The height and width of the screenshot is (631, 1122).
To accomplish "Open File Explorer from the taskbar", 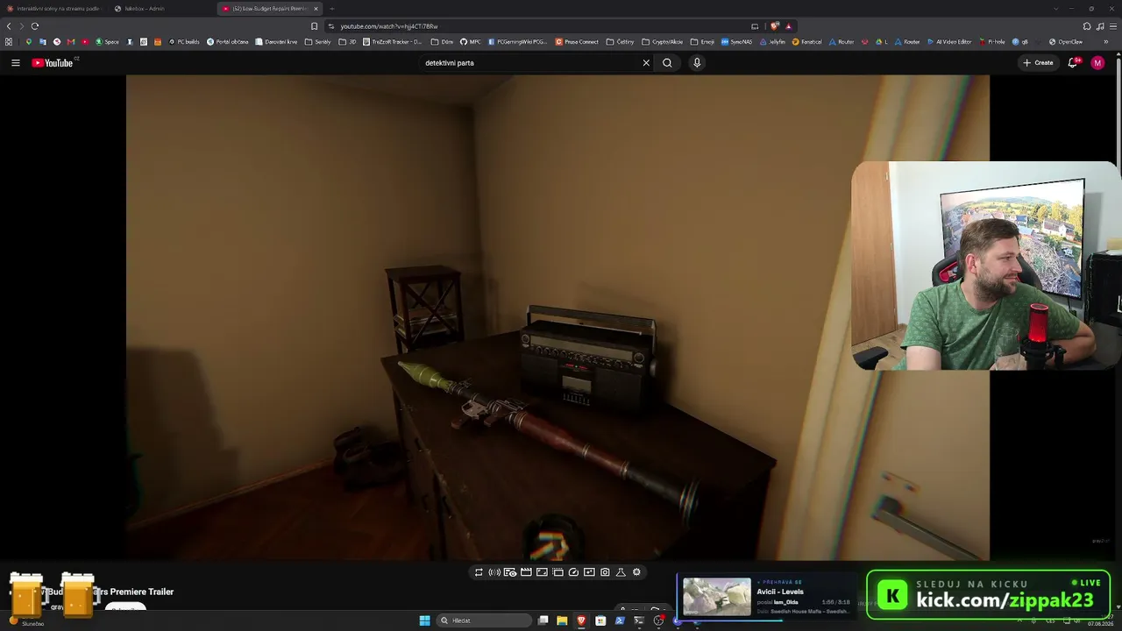I will tap(562, 620).
